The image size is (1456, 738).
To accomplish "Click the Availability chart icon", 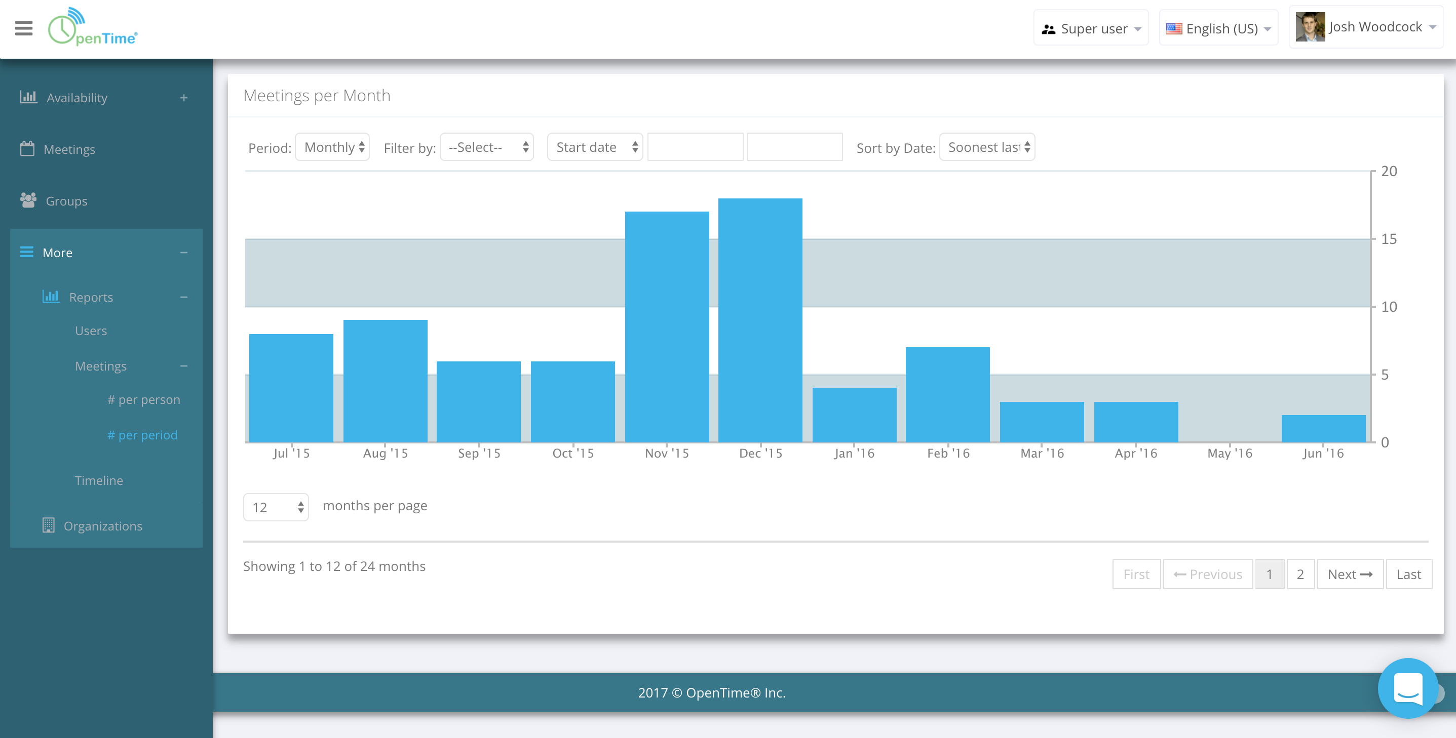I will click(x=28, y=97).
